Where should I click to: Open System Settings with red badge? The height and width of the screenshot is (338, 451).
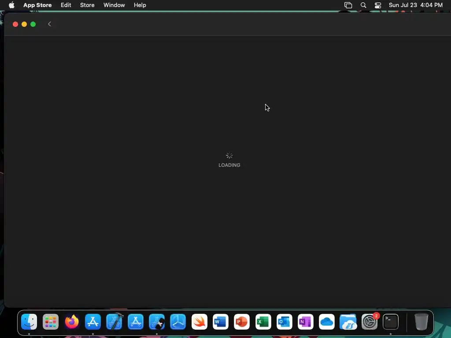click(x=370, y=322)
